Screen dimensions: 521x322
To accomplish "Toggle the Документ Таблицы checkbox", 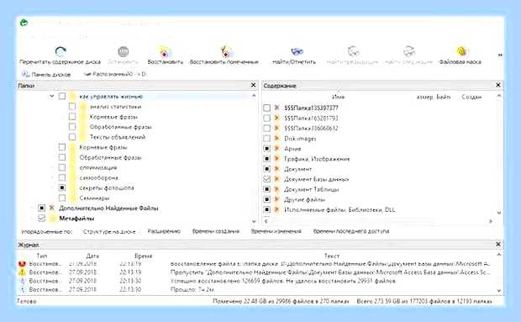I will (267, 189).
